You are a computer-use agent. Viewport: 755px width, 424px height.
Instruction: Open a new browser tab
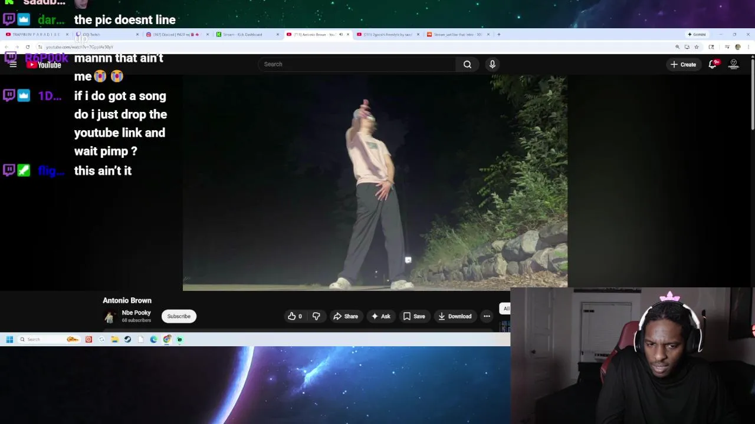(498, 34)
